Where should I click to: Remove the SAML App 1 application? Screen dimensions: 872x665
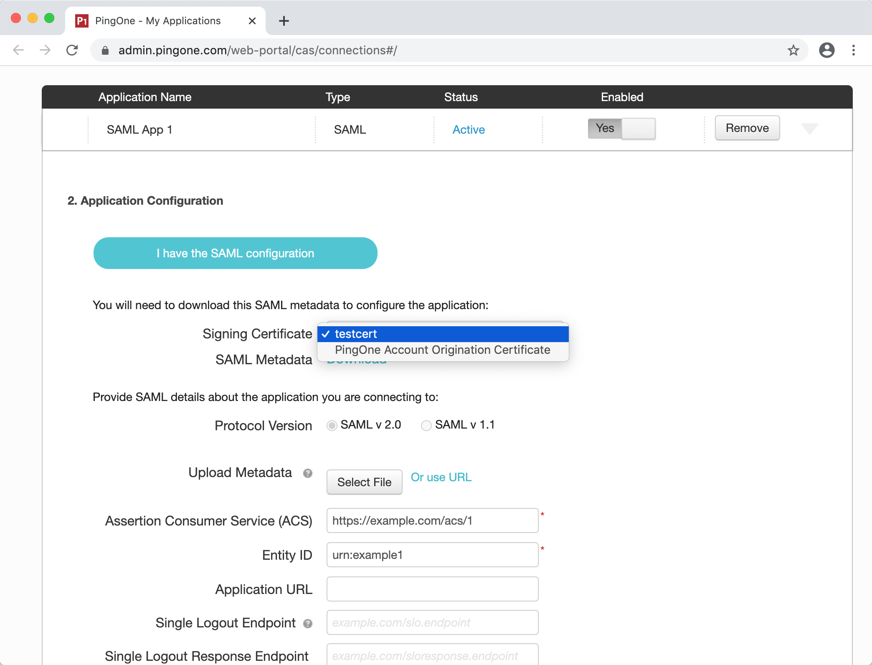[x=747, y=128]
